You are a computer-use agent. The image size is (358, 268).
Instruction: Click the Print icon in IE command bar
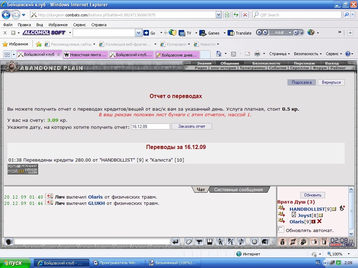pos(257,54)
